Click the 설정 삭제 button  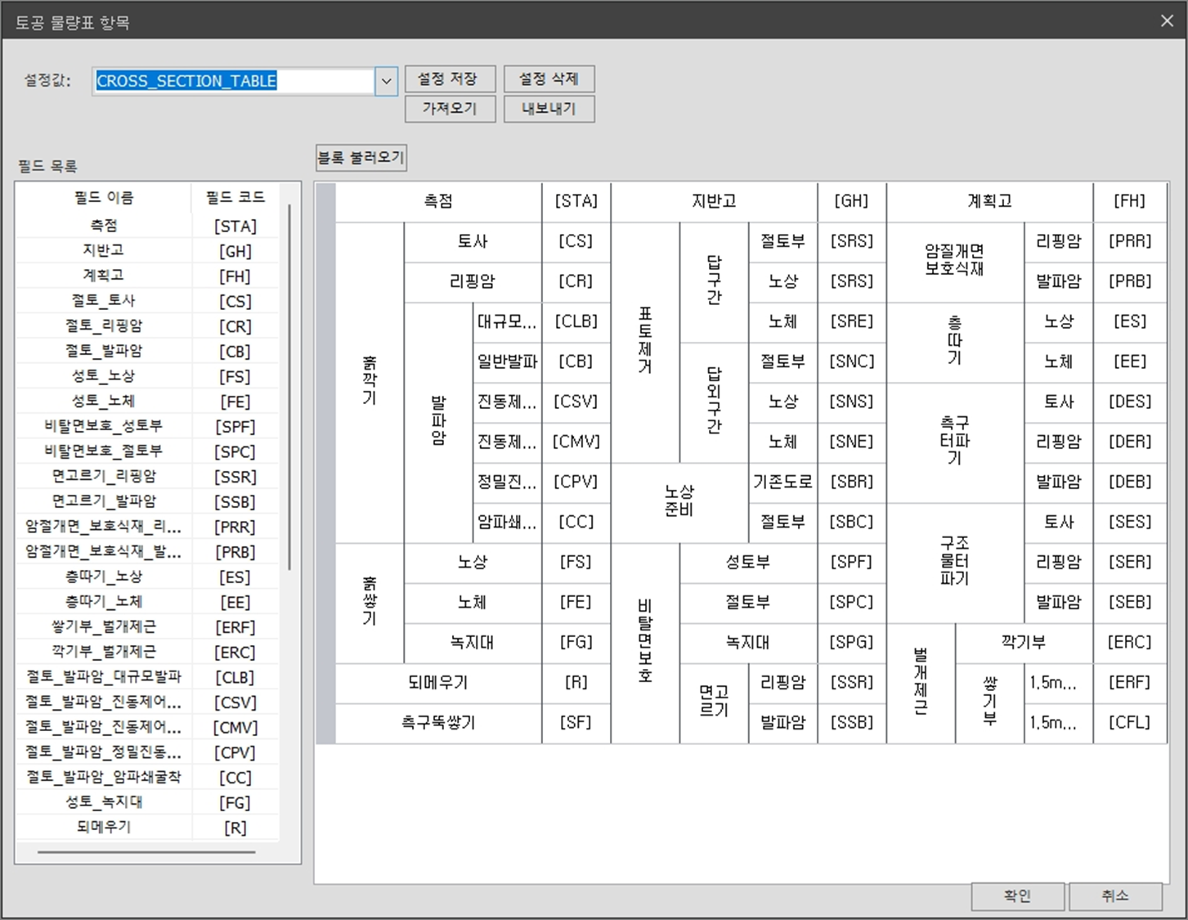pos(549,79)
